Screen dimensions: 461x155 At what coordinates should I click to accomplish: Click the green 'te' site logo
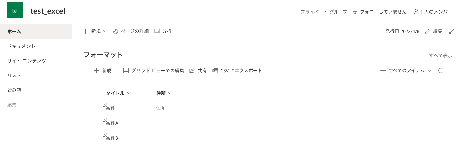15,11
